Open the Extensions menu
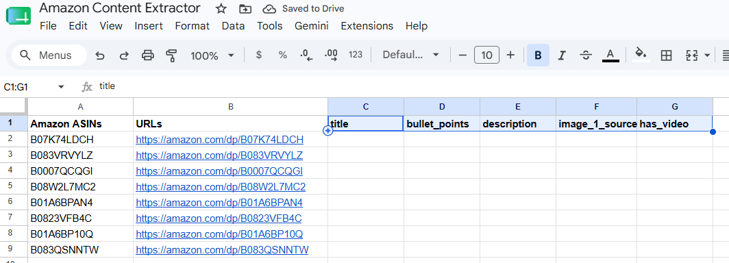729x263 pixels. tap(367, 26)
